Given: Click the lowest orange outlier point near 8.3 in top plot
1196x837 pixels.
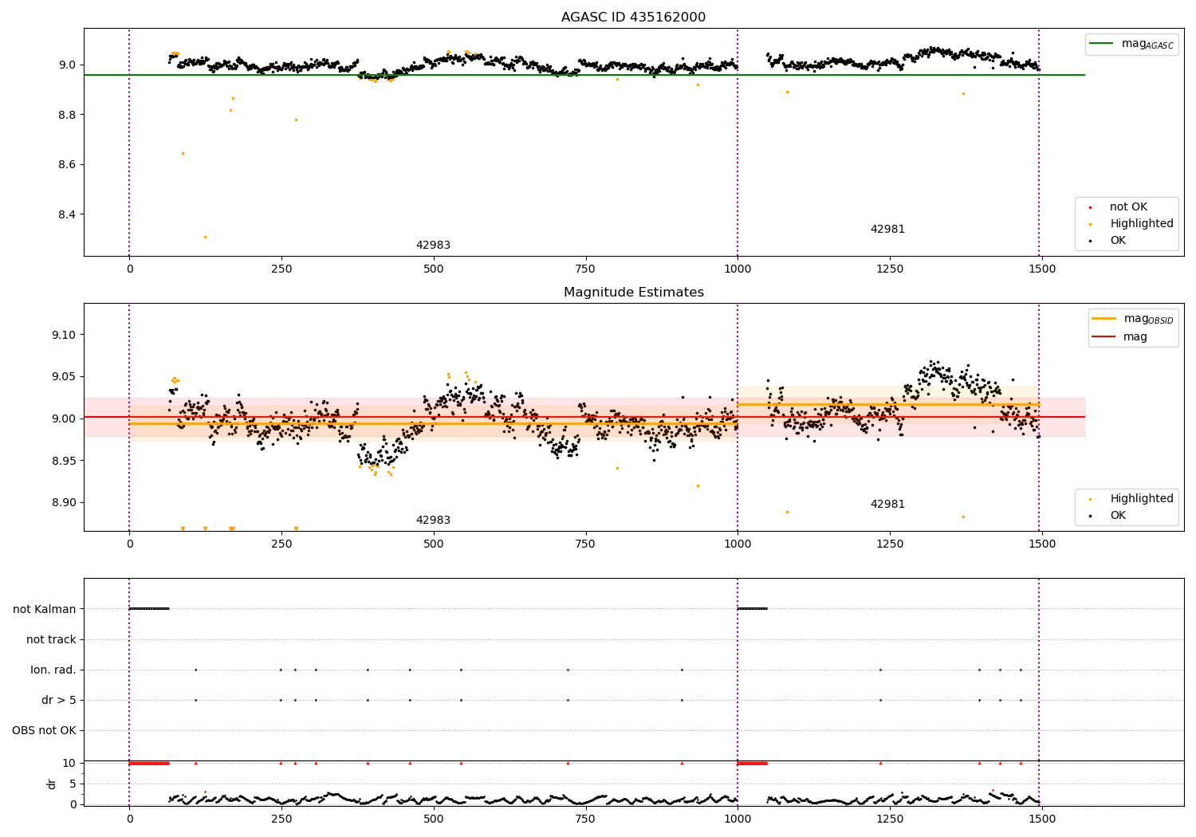Looking at the screenshot, I should point(205,237).
